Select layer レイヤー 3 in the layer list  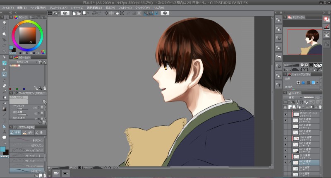(x=305, y=169)
